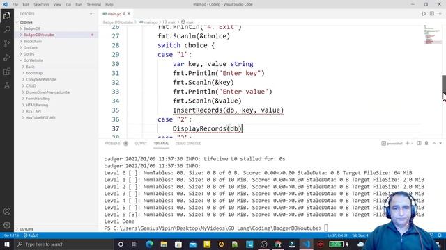Open the Go menu
The height and width of the screenshot is (250, 446).
click(68, 5)
